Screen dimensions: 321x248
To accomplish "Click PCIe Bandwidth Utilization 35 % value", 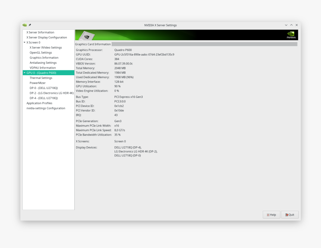I will 118,135.
